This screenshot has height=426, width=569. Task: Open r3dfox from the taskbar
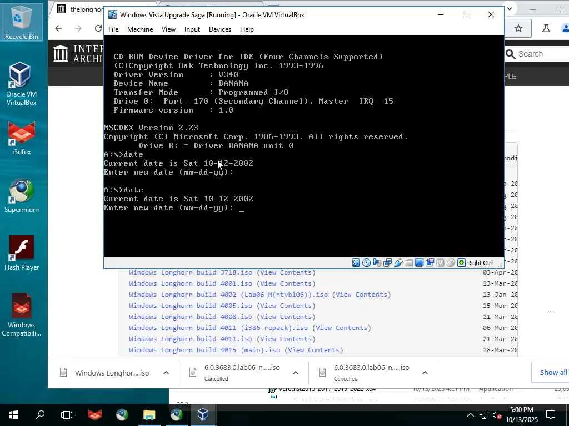[x=95, y=415]
